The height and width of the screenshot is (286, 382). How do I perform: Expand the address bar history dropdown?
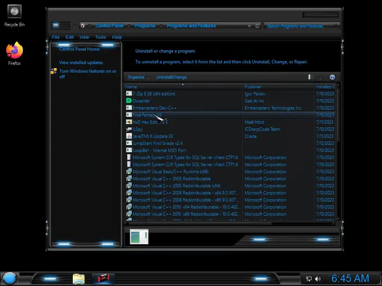click(x=249, y=26)
